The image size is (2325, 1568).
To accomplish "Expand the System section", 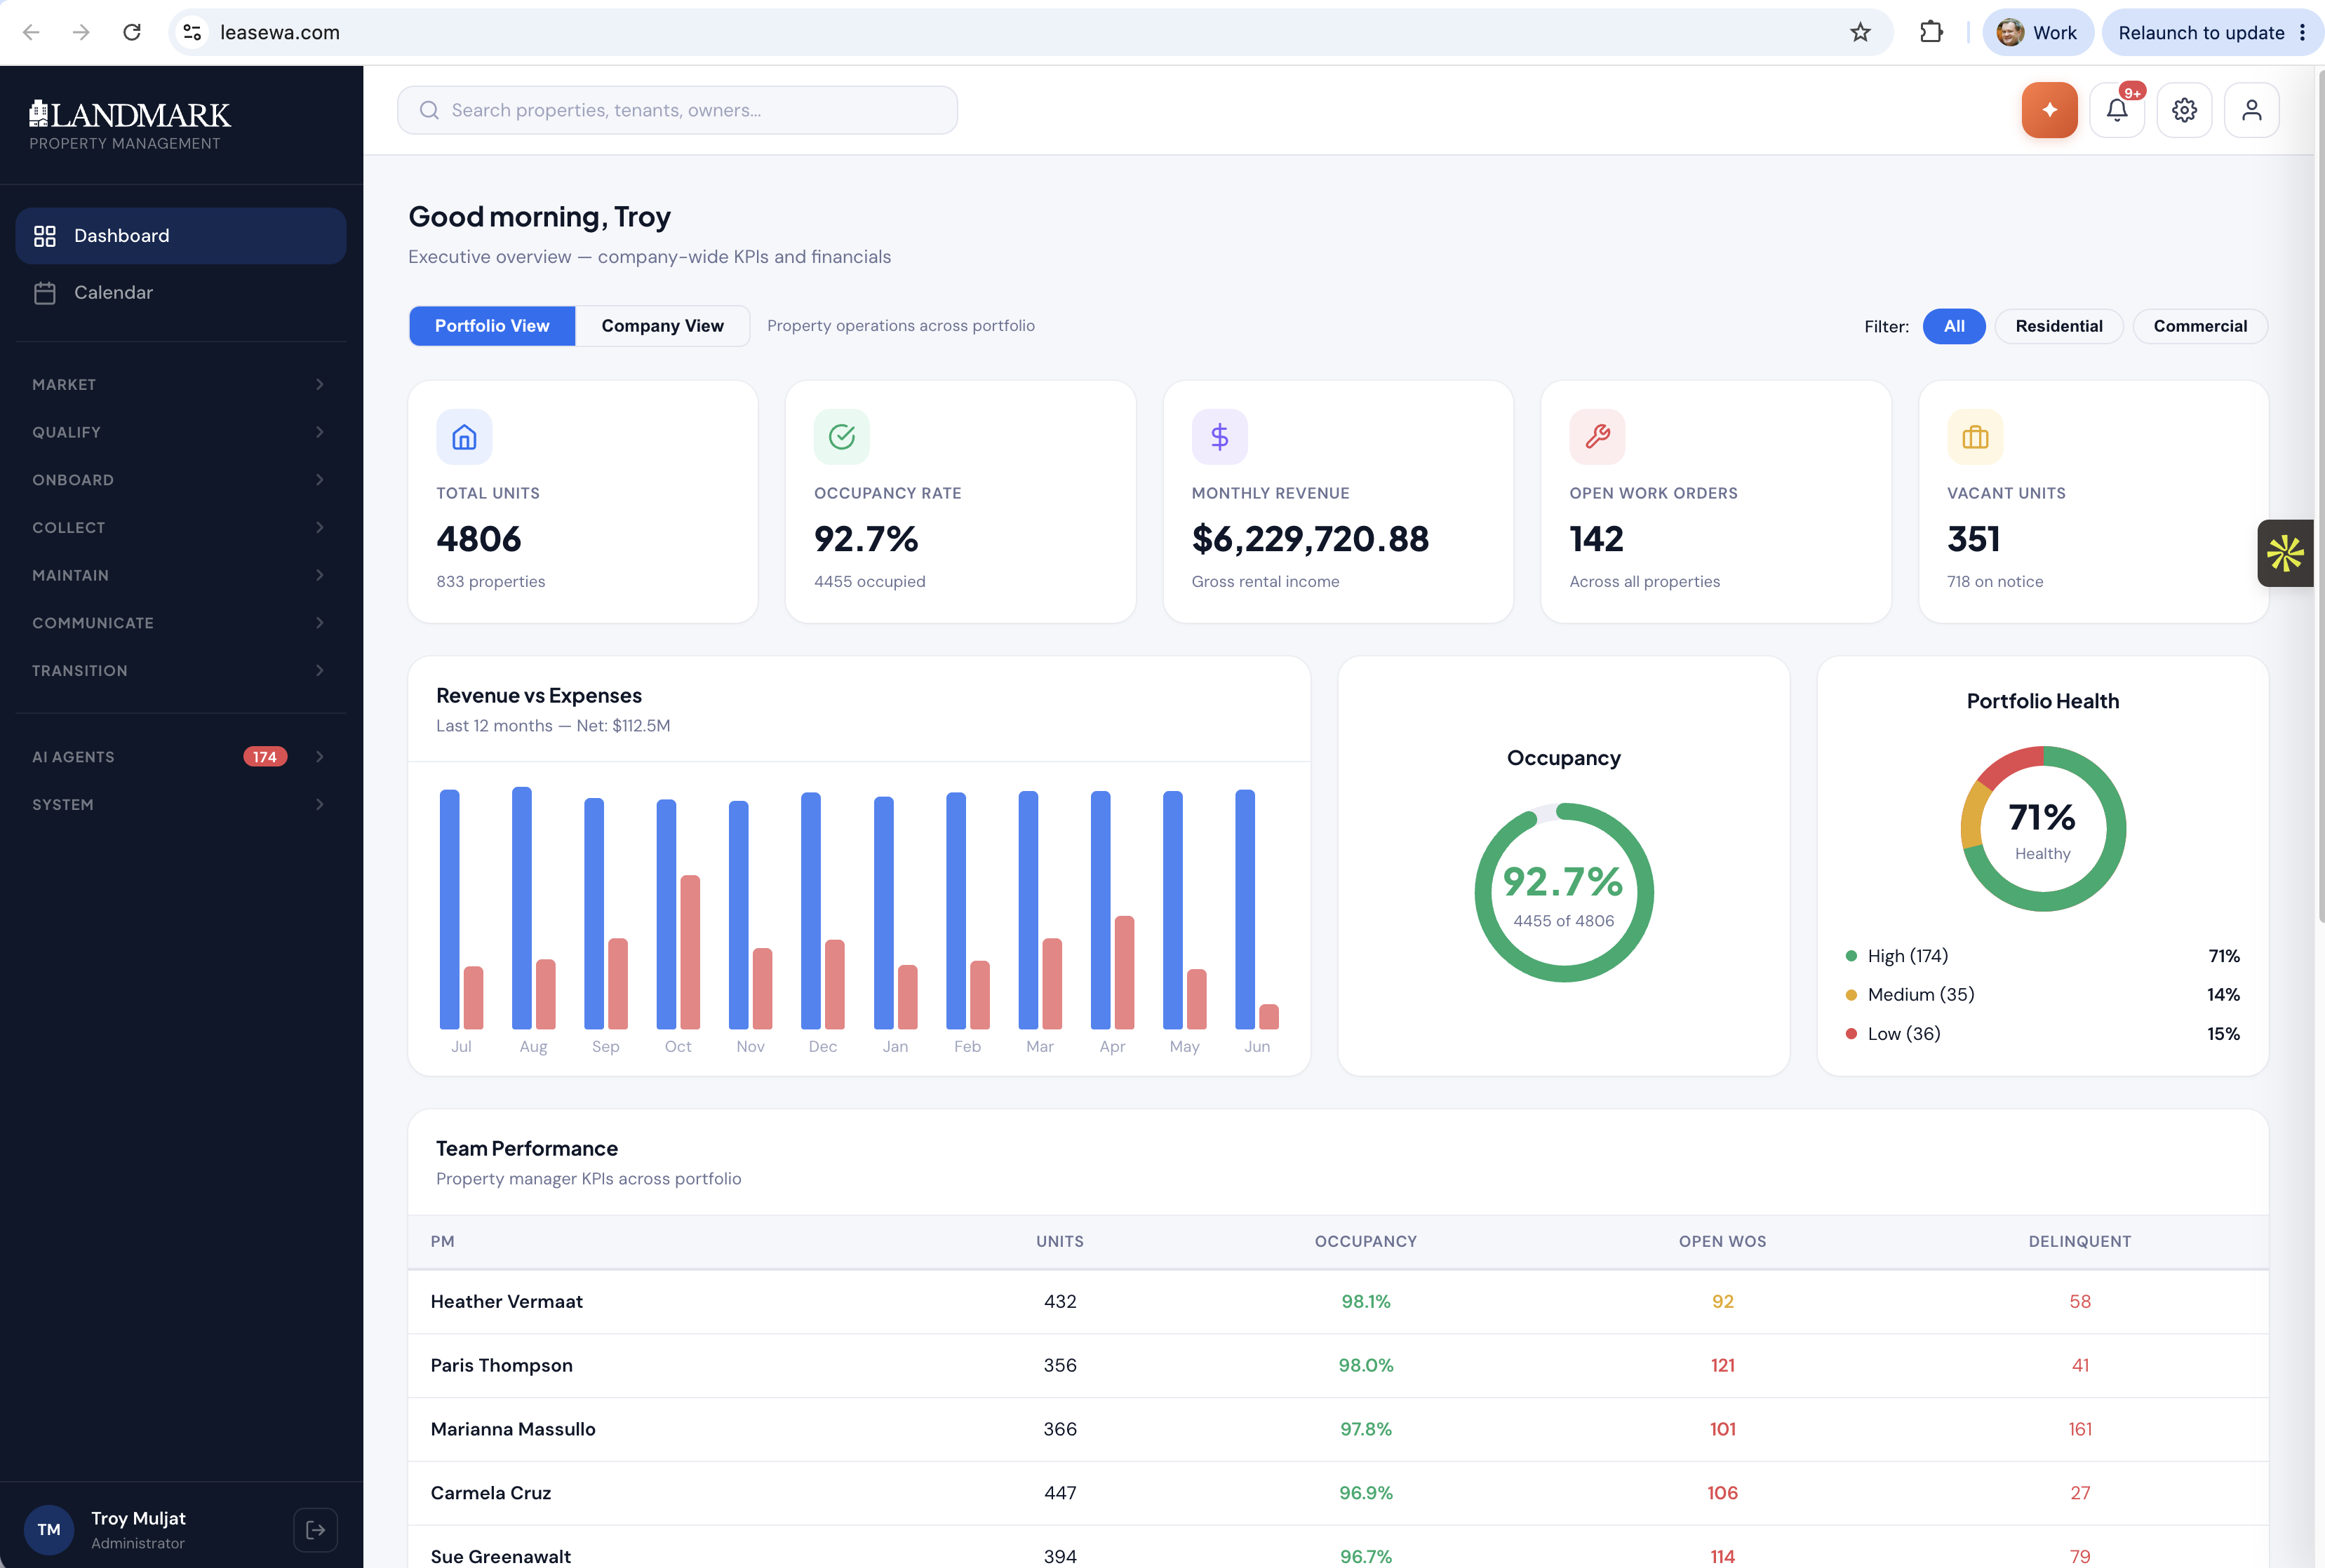I will 180,804.
